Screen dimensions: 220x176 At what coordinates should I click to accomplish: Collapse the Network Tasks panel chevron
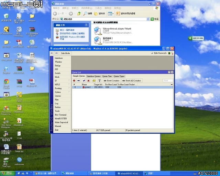(x=86, y=25)
